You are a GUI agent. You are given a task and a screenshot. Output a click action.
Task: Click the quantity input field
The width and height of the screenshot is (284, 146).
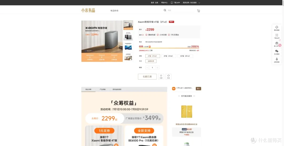[x=152, y=68]
